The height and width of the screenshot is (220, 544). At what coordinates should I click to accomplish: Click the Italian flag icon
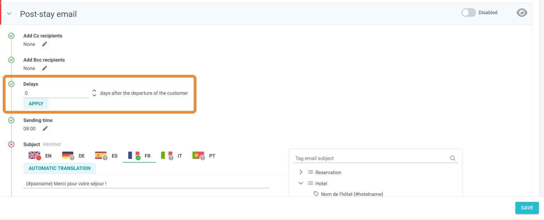tap(167, 155)
